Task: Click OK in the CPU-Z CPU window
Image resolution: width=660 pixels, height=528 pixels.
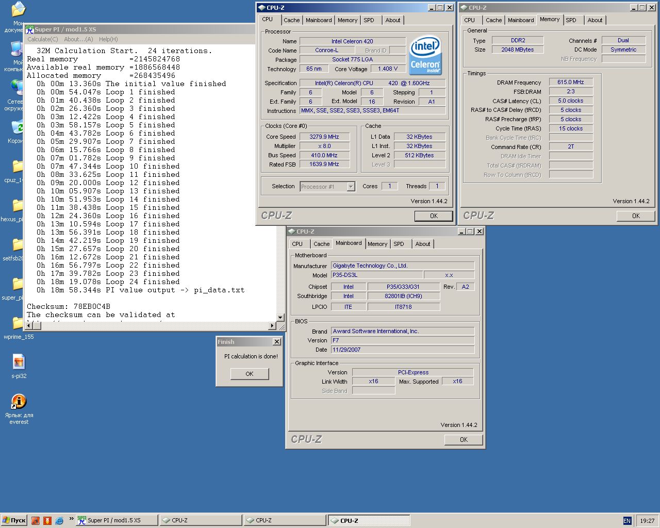Action: point(434,216)
